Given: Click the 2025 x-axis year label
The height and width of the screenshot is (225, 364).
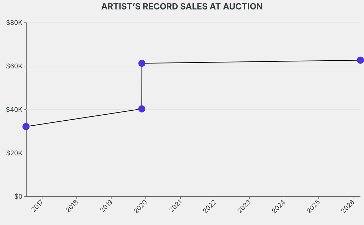Looking at the screenshot, I should pos(313,206).
